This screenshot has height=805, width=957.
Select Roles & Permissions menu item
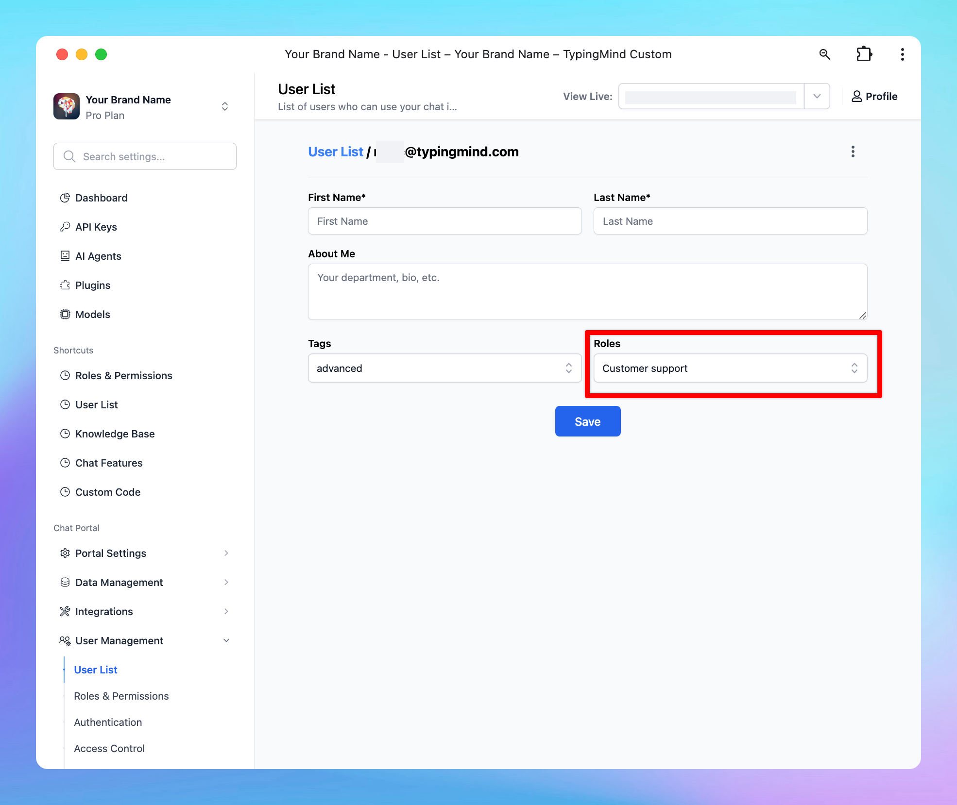pyautogui.click(x=124, y=374)
